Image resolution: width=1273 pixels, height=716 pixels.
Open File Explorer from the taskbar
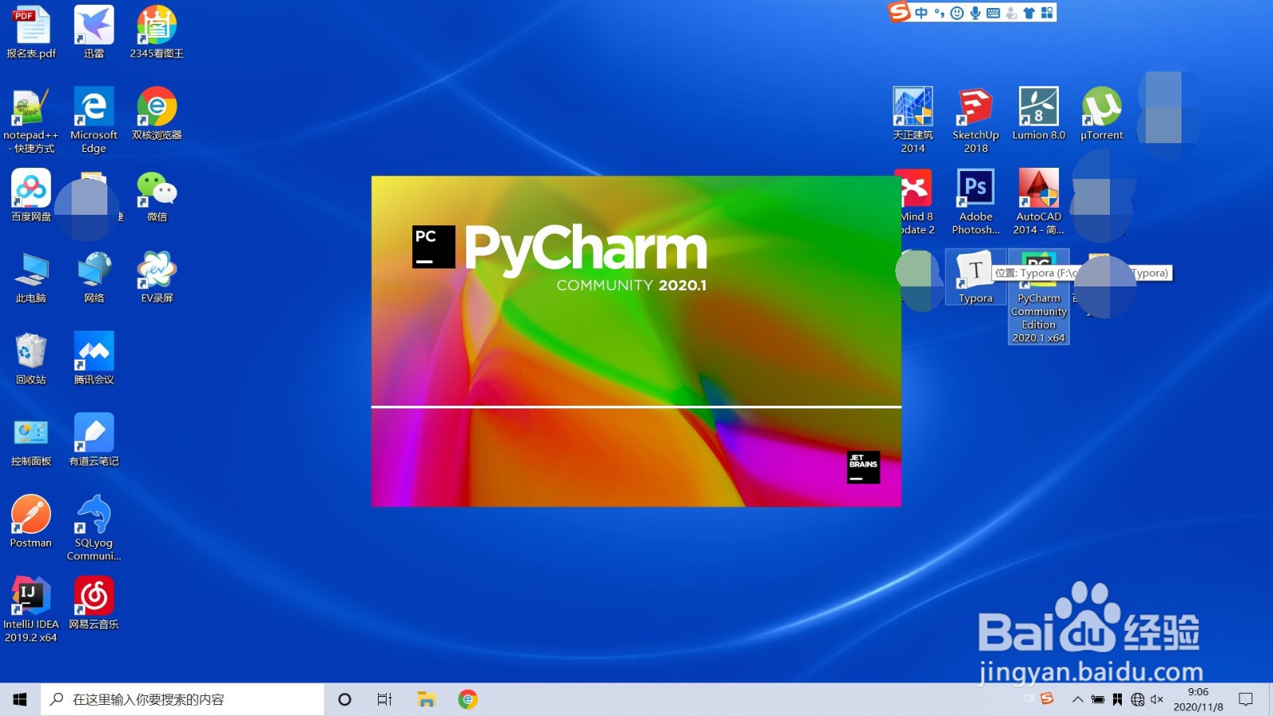click(426, 699)
